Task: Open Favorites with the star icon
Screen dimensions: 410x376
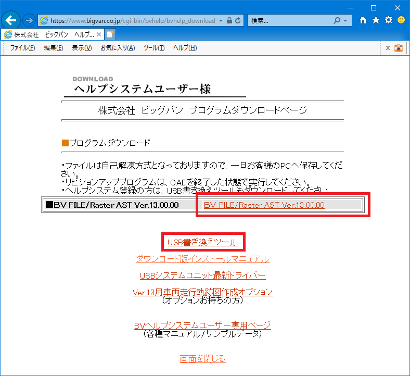Action: (x=376, y=20)
